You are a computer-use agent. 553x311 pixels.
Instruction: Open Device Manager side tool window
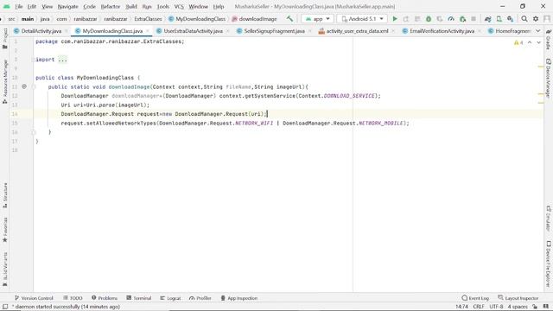tap(549, 78)
